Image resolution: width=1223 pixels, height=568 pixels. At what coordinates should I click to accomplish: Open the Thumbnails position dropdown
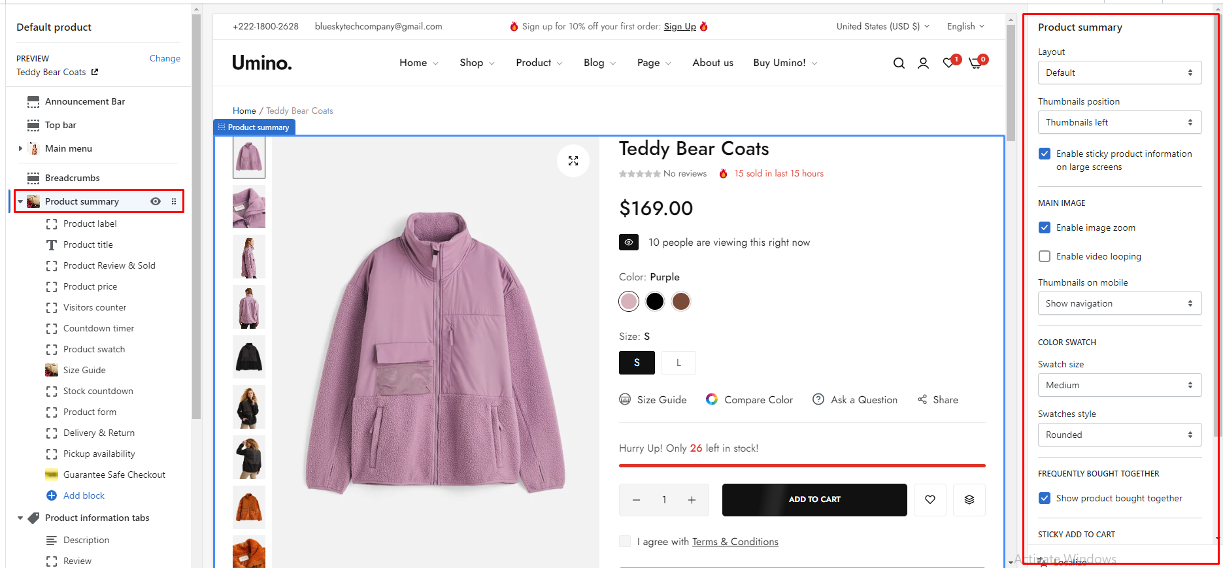coord(1119,122)
